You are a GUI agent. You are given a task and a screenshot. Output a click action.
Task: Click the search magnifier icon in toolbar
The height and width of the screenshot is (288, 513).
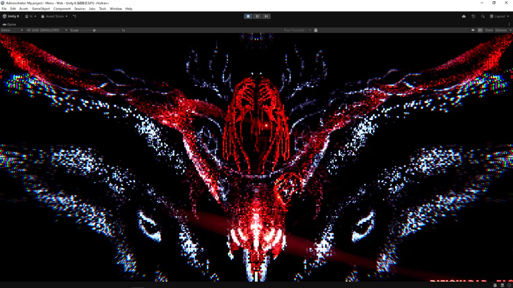[x=483, y=17]
